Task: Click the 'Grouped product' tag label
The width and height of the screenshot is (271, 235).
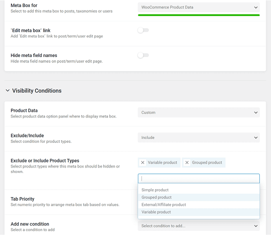Action: [x=207, y=162]
